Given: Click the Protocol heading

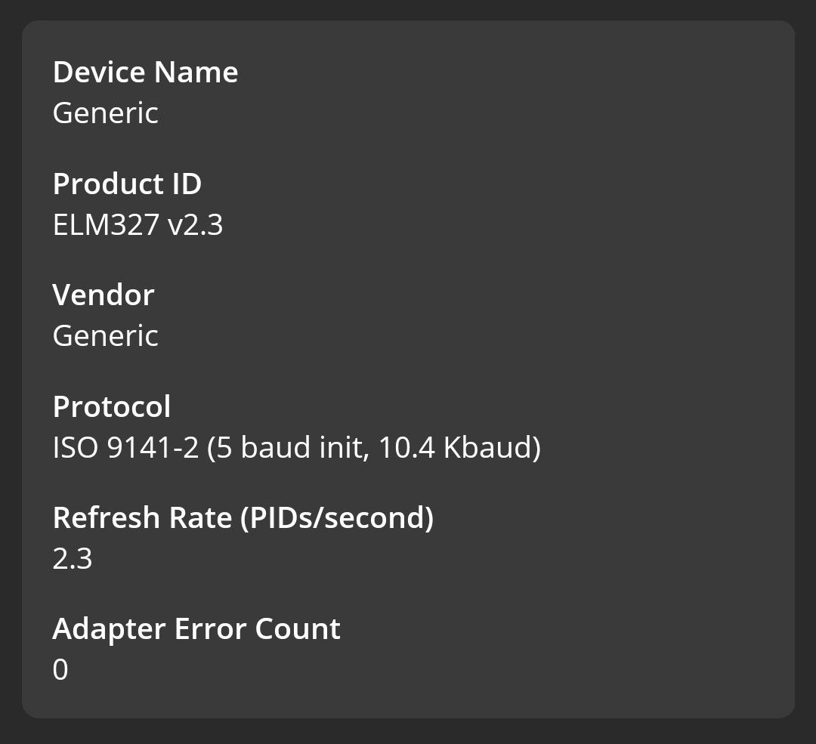Looking at the screenshot, I should [x=111, y=406].
